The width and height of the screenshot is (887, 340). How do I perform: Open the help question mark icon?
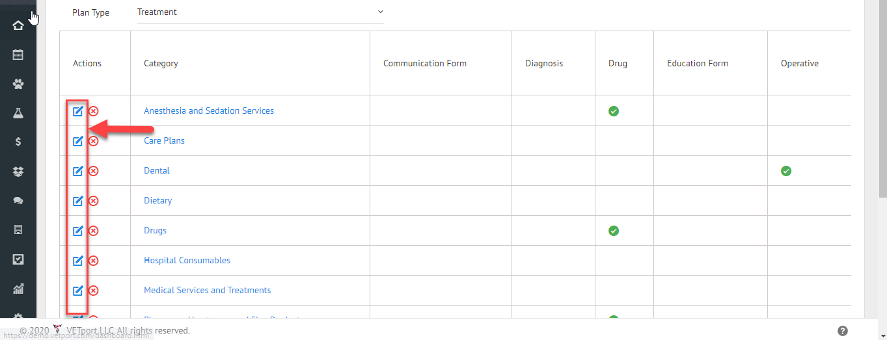(x=843, y=330)
